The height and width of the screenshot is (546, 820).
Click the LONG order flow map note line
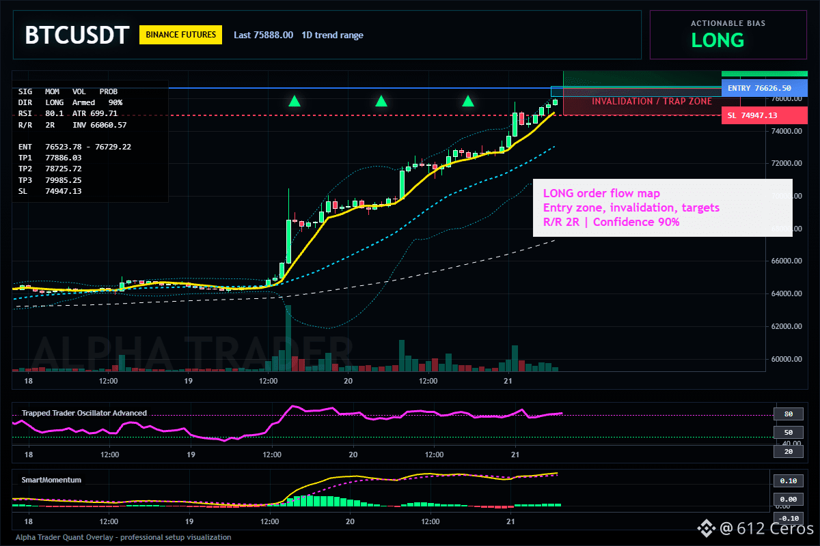click(x=601, y=193)
